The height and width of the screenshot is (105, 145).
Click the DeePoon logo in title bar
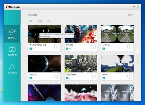pyautogui.click(x=13, y=7)
